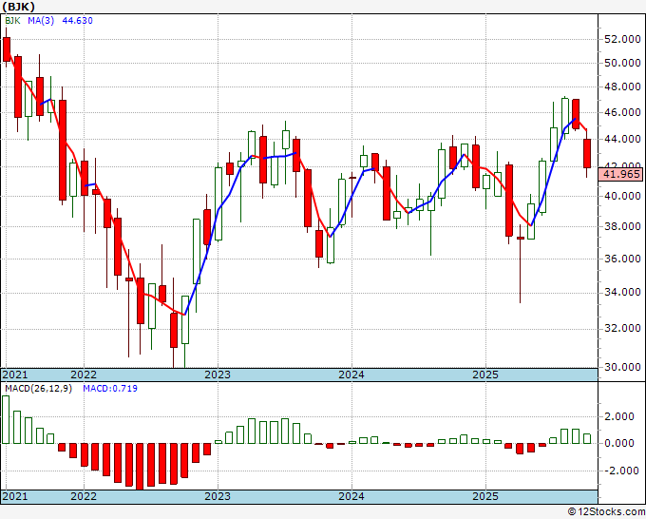Click the 38.000 price axis label

tap(622, 226)
